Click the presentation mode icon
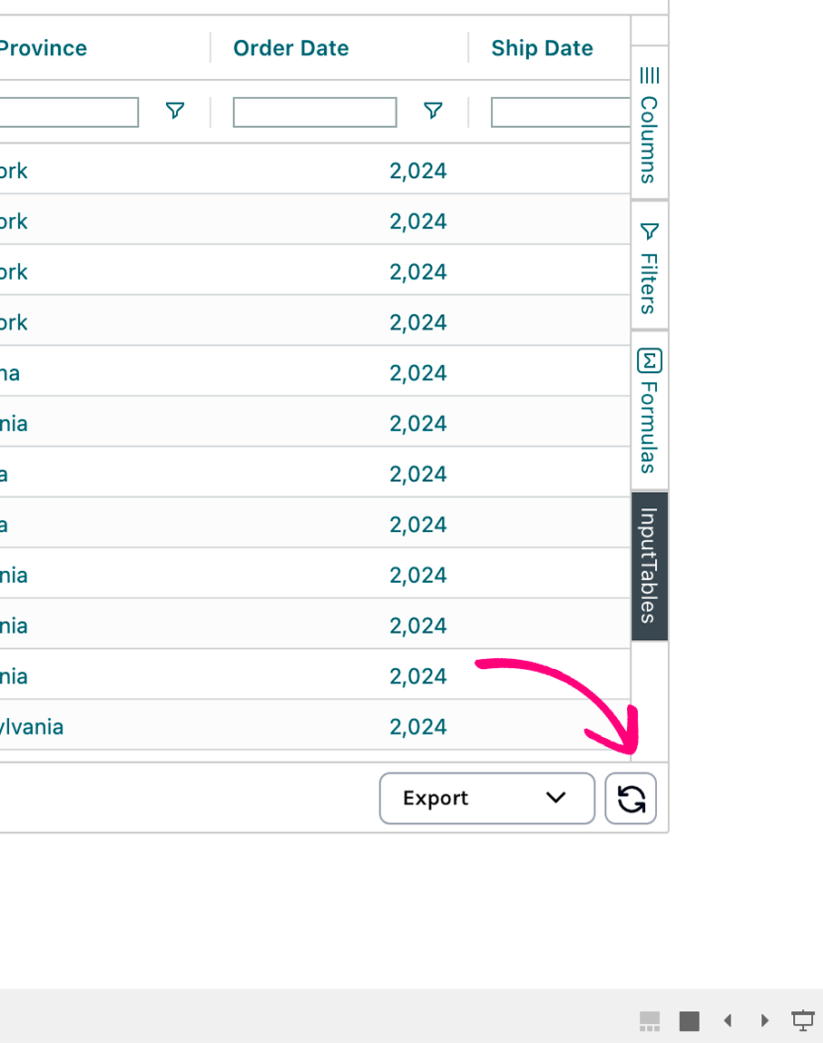The image size is (823, 1043). 803,1020
